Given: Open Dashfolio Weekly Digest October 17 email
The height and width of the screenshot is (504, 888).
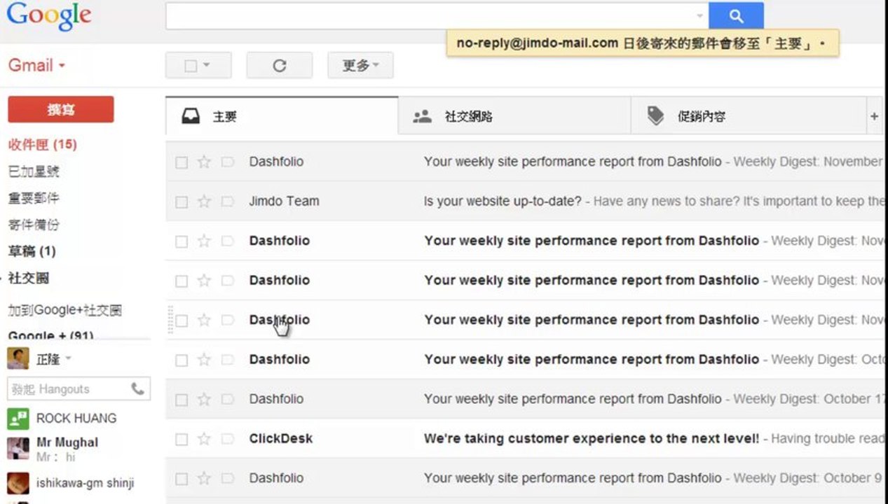Looking at the screenshot, I should click(525, 400).
